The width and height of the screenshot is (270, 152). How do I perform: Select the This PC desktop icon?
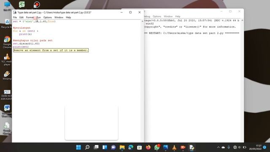[7, 6]
